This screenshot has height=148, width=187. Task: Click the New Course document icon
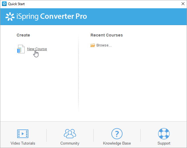coord(21,49)
